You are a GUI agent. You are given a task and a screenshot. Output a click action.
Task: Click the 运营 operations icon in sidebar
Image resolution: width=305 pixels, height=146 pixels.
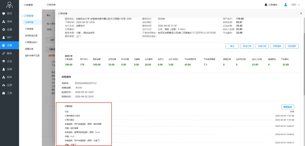point(4,85)
